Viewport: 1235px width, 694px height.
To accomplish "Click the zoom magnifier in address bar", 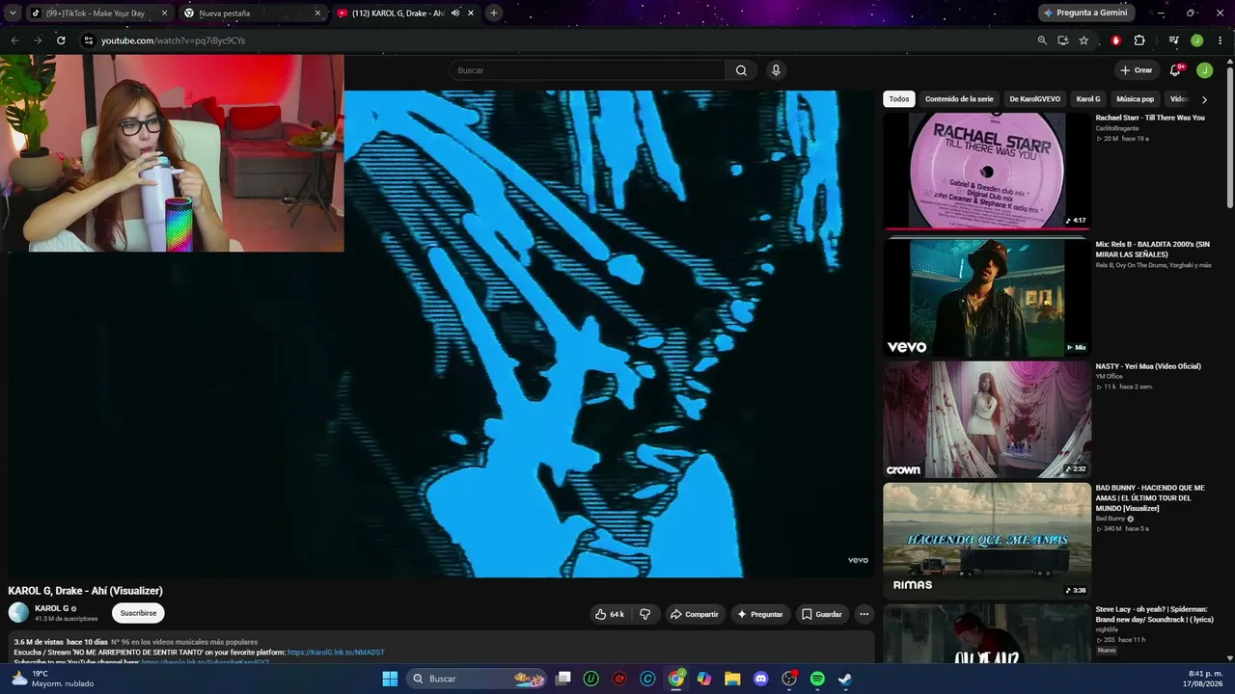I will [1042, 40].
